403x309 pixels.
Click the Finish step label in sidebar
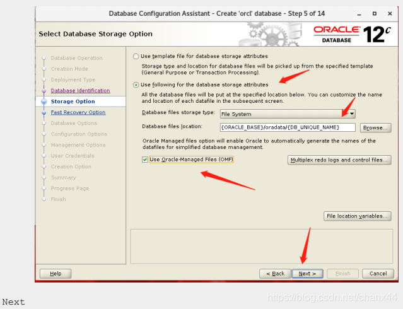[59, 199]
